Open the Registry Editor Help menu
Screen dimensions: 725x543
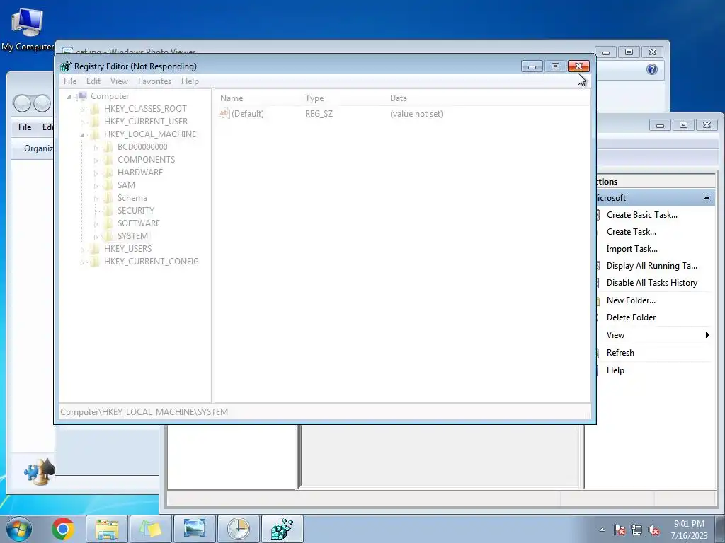click(x=190, y=81)
